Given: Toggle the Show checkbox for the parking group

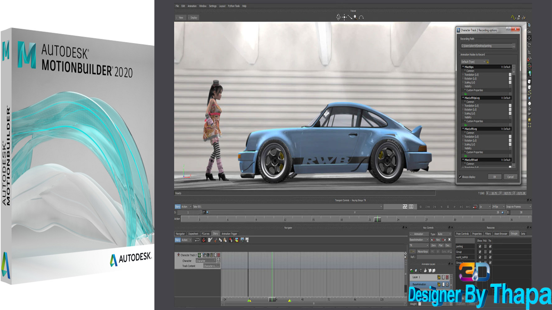Looking at the screenshot, I should [480, 246].
